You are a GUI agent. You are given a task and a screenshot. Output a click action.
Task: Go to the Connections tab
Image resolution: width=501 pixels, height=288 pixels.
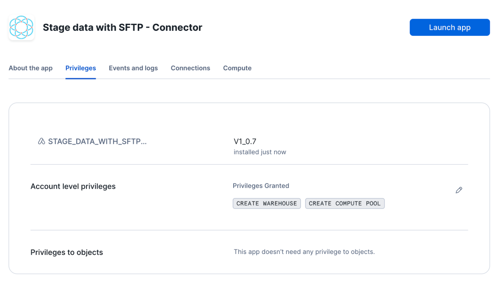tap(190, 68)
